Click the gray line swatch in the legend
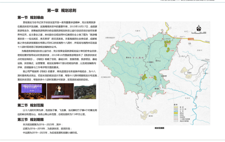Image resolution: width=225 pixels, height=142 pixels. pyautogui.click(x=176, y=109)
